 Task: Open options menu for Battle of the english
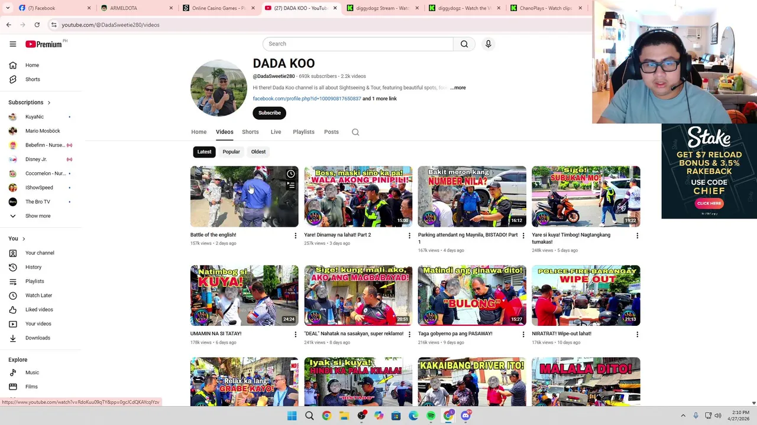(x=295, y=236)
